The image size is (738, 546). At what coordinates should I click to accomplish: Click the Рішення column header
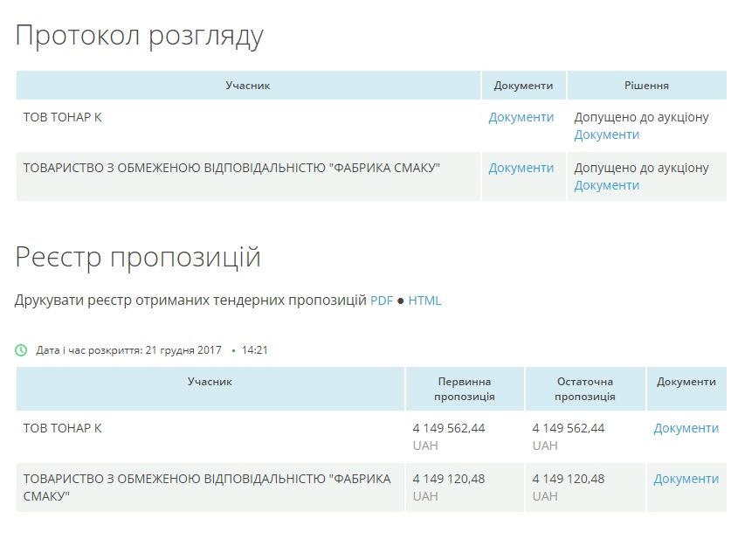pyautogui.click(x=646, y=86)
